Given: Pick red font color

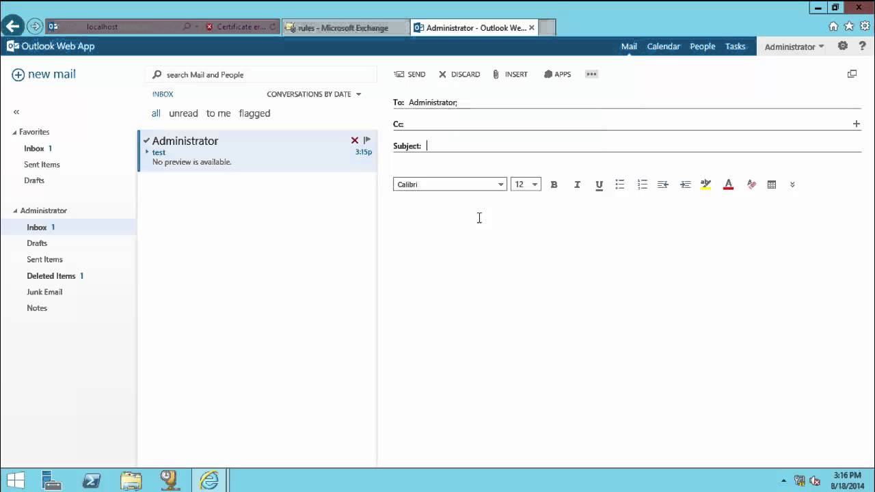Looking at the screenshot, I should tap(728, 184).
